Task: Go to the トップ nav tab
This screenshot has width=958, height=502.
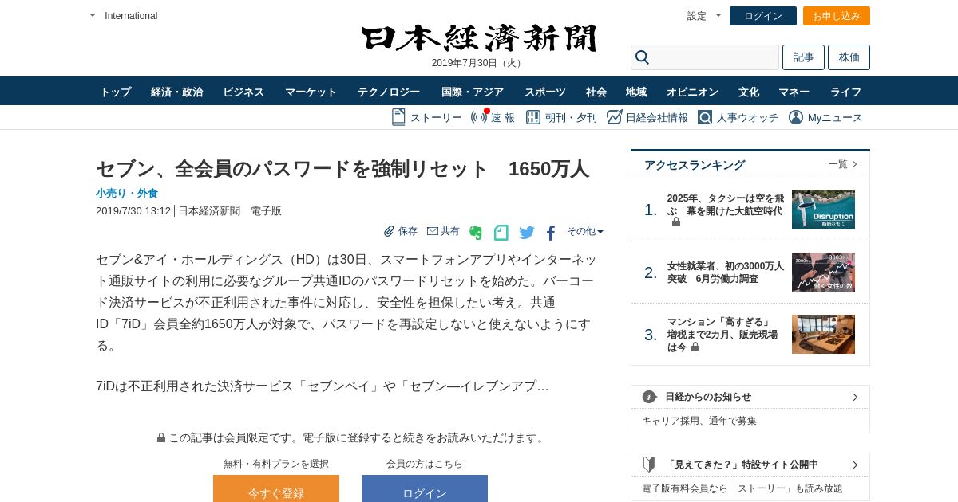Action: click(x=116, y=92)
